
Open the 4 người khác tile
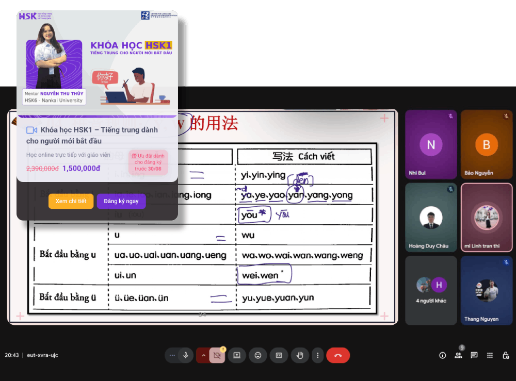click(x=431, y=291)
